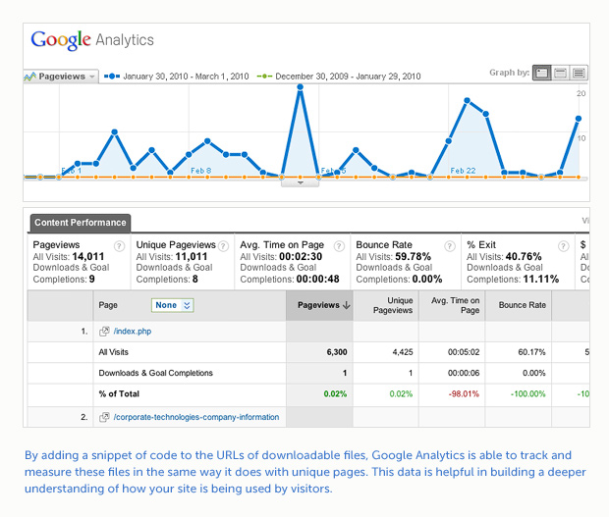The width and height of the screenshot is (609, 517).
Task: Click January 30, 2010 - March 1, 2010 legend
Action: click(177, 77)
